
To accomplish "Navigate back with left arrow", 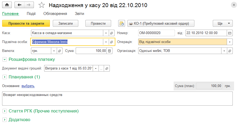I will tap(19, 5).
